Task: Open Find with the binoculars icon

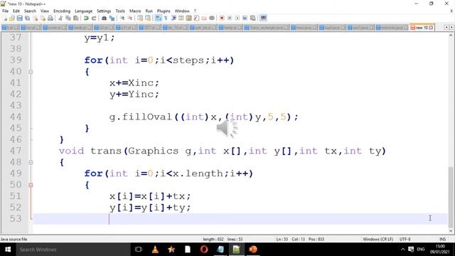Action: tap(104, 18)
